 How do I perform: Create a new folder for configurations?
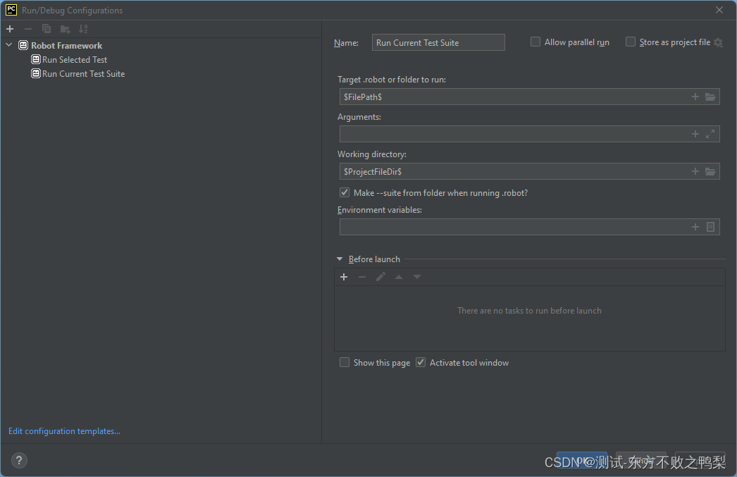[66, 29]
